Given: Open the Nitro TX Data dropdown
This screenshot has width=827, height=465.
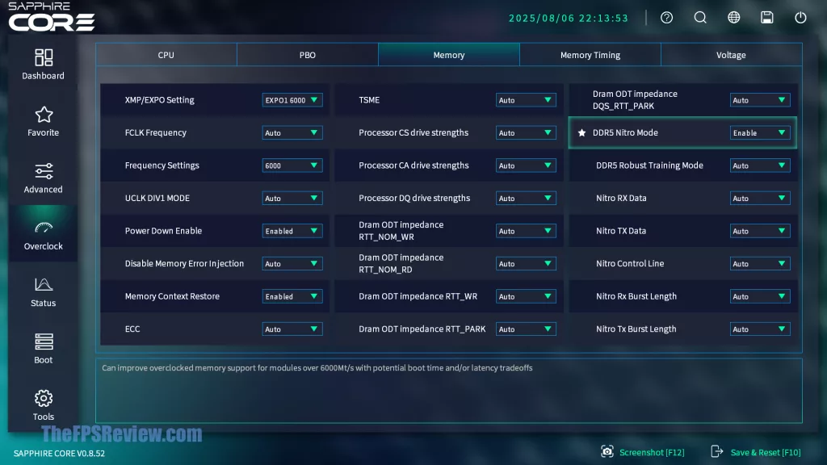Looking at the screenshot, I should [760, 231].
